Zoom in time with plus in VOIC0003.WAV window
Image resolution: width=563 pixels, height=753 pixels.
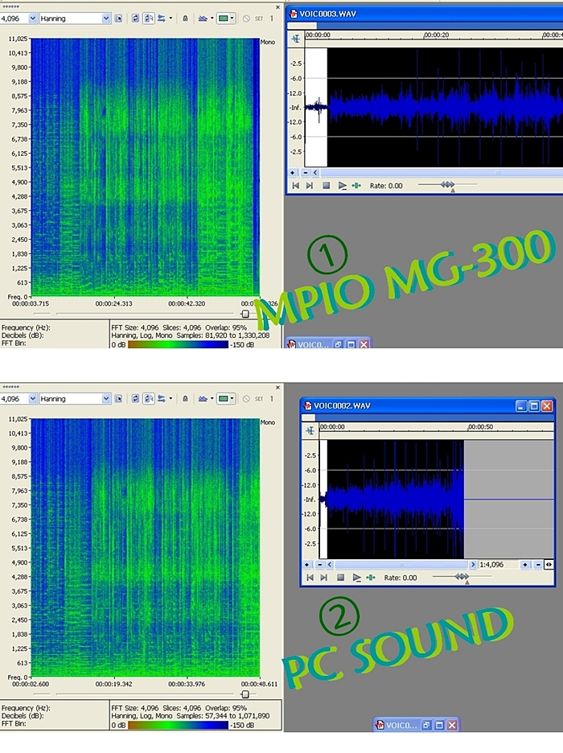click(x=293, y=172)
